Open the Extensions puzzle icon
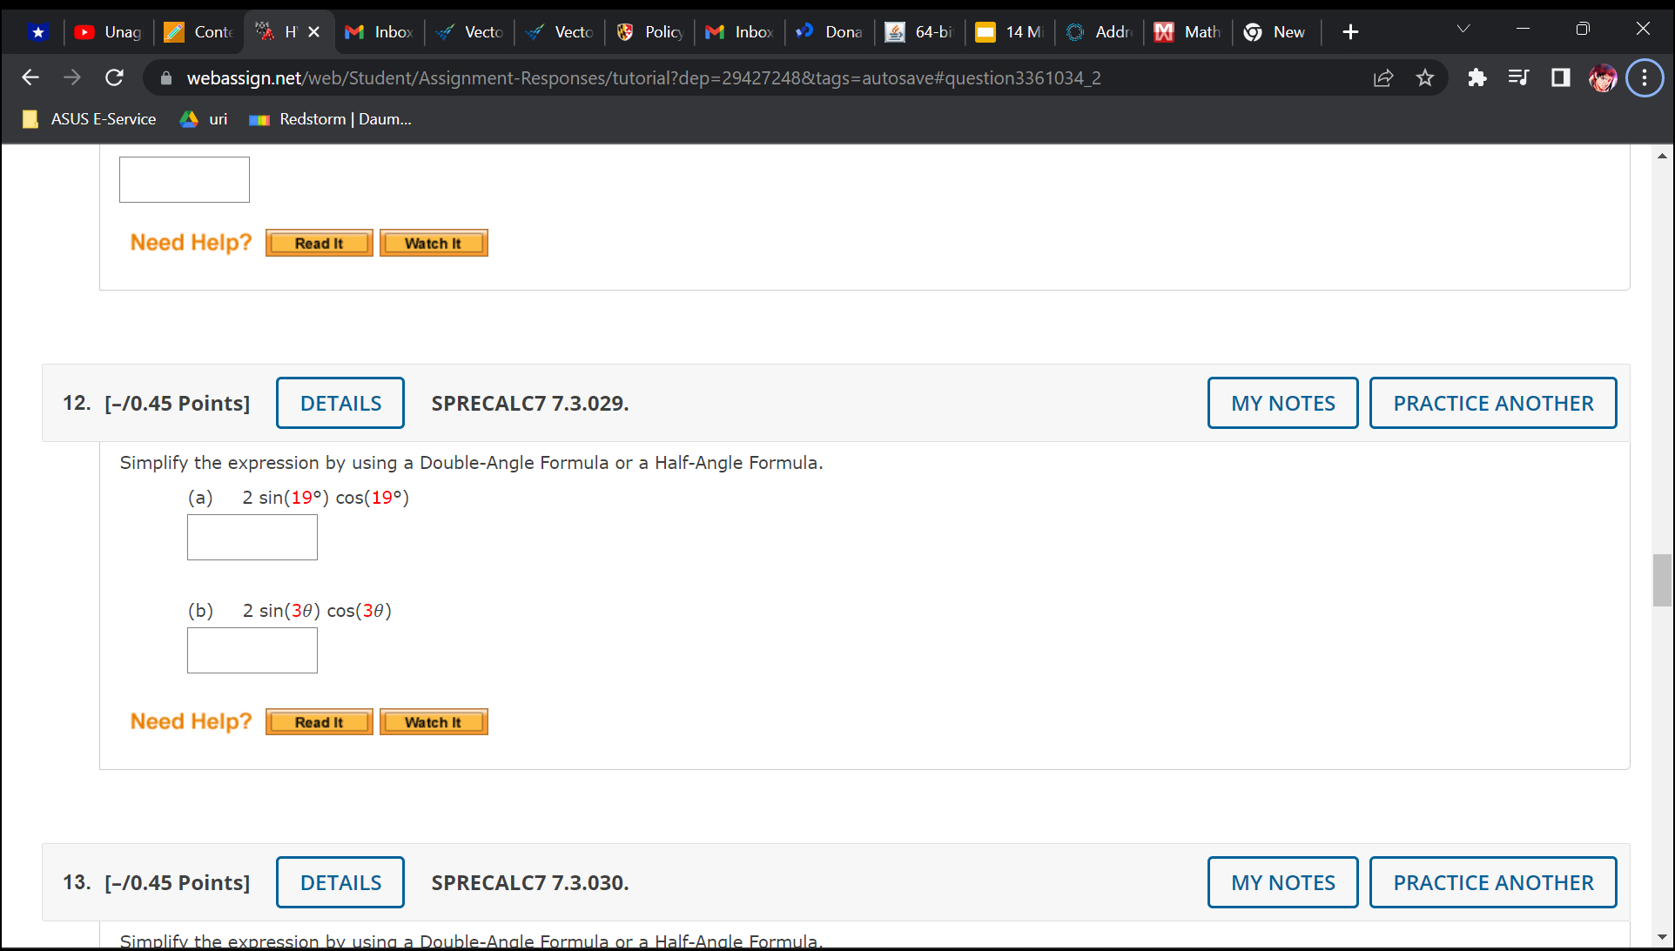1675x951 pixels. click(x=1477, y=78)
